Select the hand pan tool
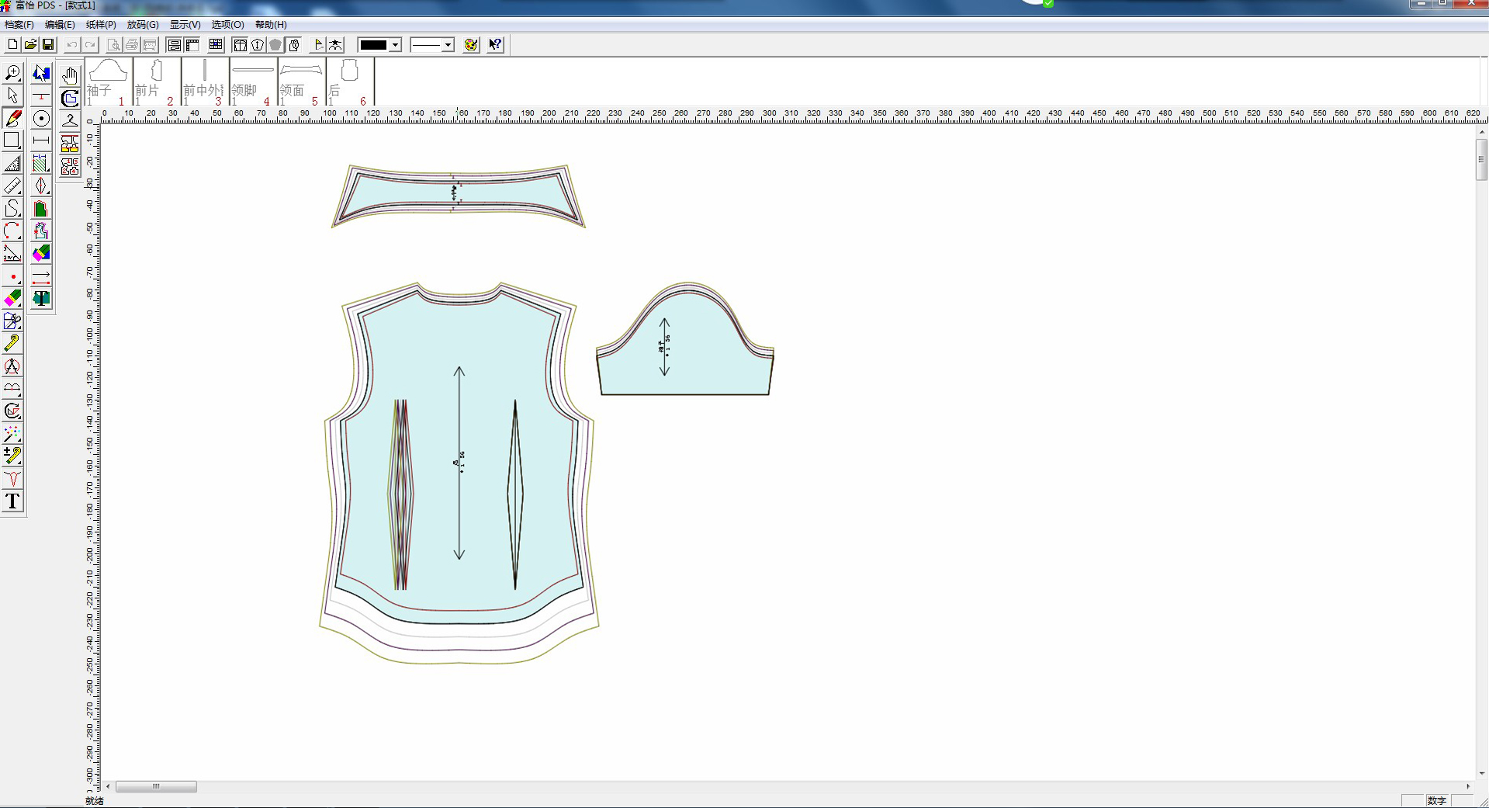The image size is (1489, 808). tap(70, 75)
